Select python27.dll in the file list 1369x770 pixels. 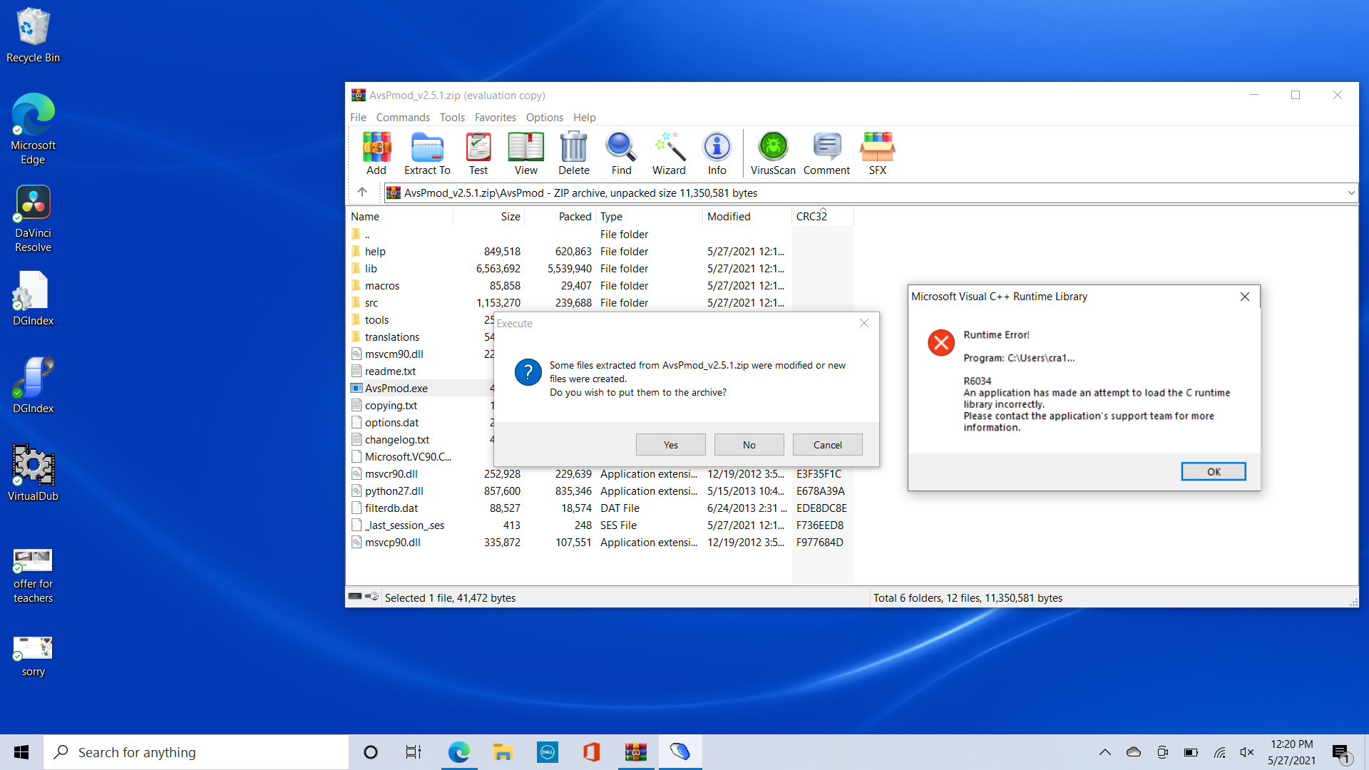tap(394, 491)
